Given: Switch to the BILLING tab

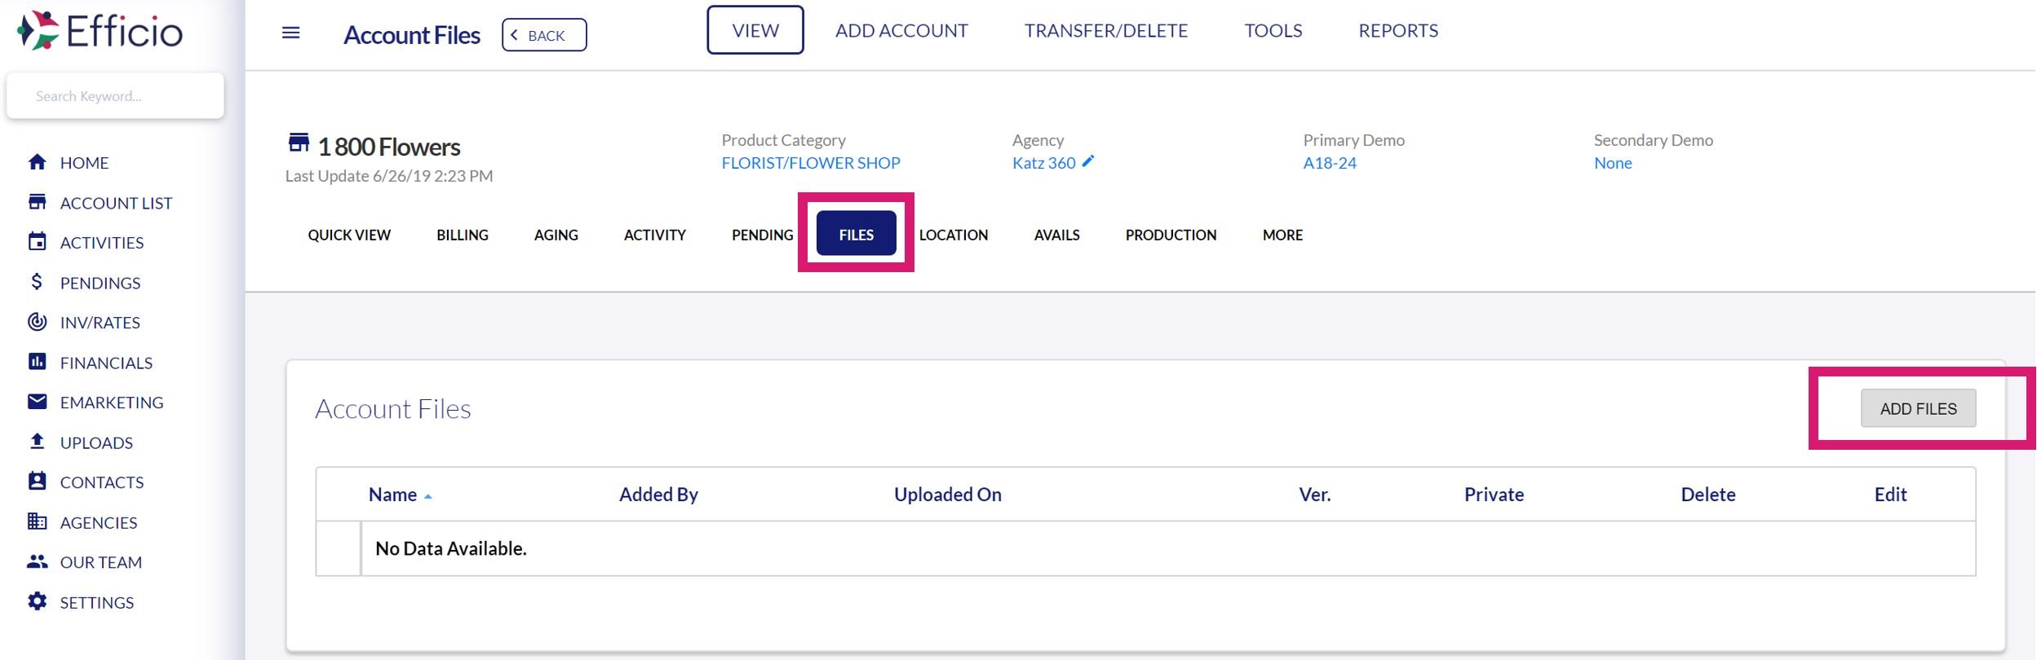Looking at the screenshot, I should coord(463,235).
